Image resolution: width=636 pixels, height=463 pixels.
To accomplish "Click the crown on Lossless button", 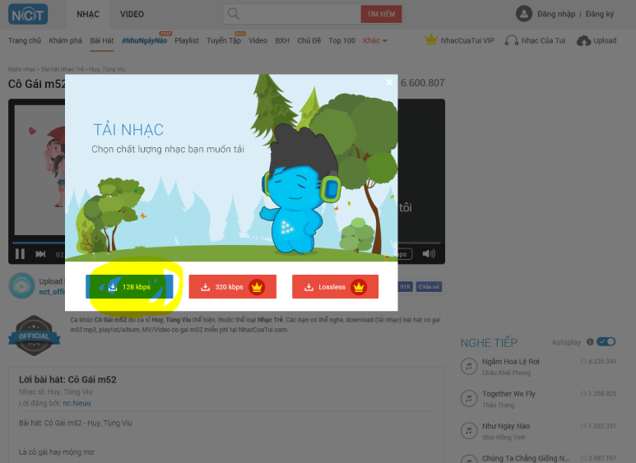I will click(359, 287).
